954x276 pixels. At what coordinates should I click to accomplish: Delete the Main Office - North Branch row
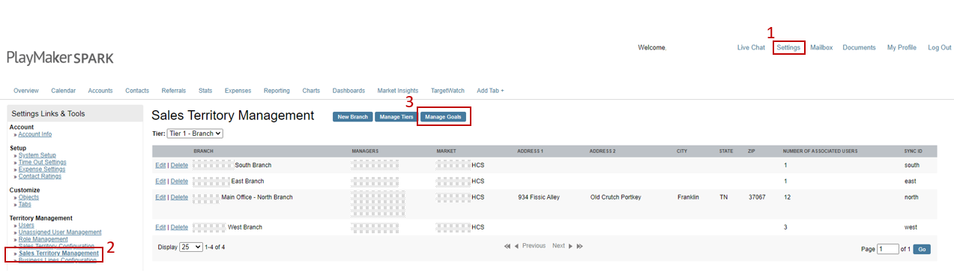pos(179,197)
